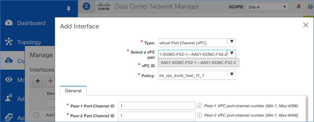The width and height of the screenshot is (314, 122).
Task: Click the Peer-1 Port-Channel info icon
Action: (x=199, y=106)
